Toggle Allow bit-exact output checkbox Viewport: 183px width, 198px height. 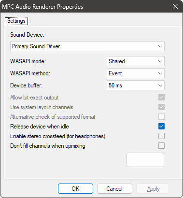pyautogui.click(x=161, y=98)
